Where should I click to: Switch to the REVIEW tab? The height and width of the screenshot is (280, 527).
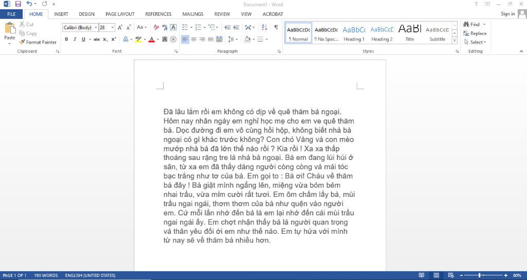(x=222, y=14)
